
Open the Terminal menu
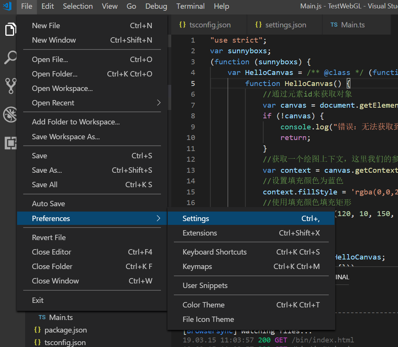tap(190, 6)
